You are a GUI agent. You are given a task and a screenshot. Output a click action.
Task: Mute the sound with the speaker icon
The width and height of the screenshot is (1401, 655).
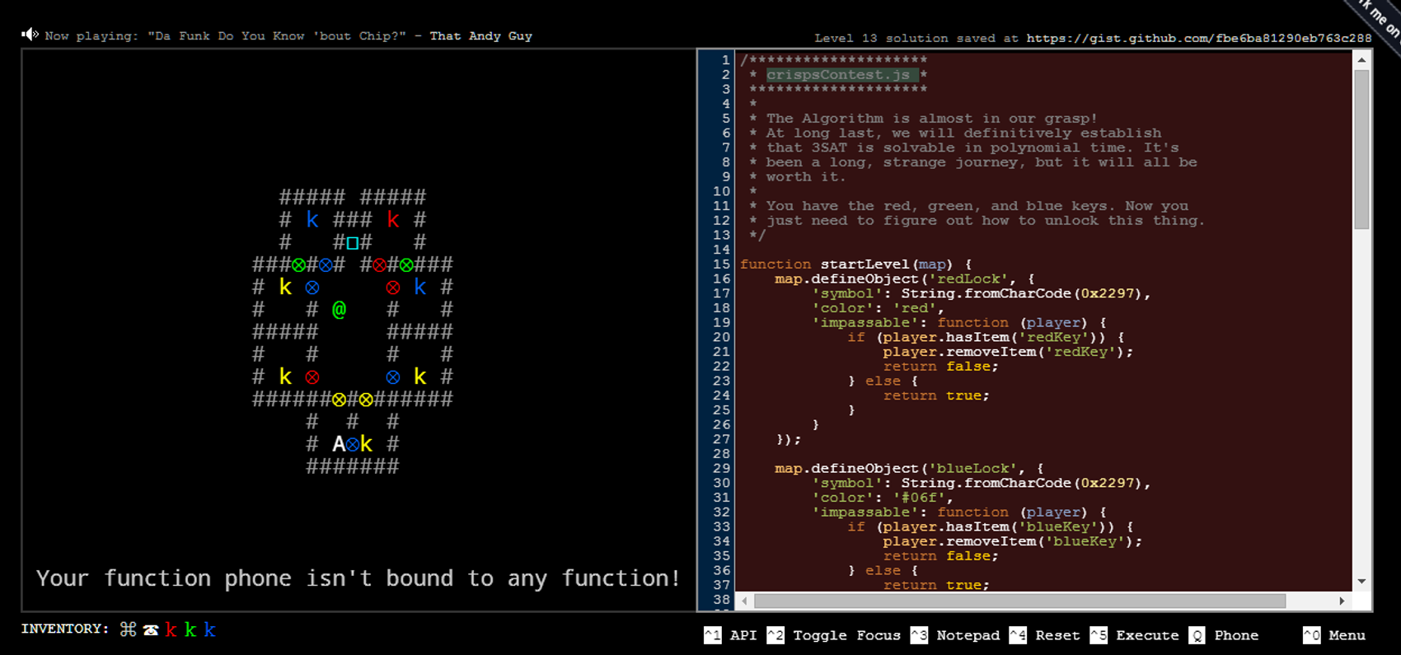(x=30, y=35)
